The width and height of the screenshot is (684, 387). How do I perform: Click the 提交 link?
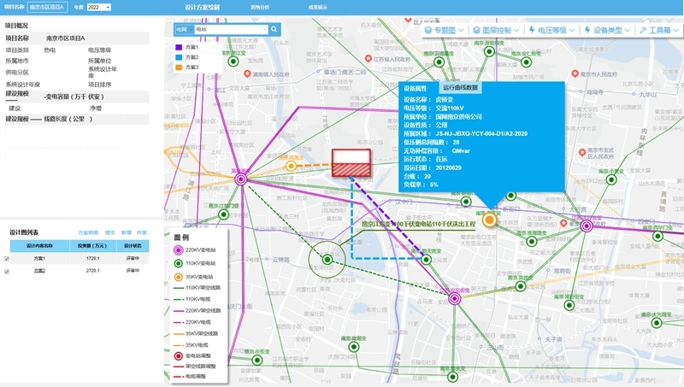tap(110, 232)
